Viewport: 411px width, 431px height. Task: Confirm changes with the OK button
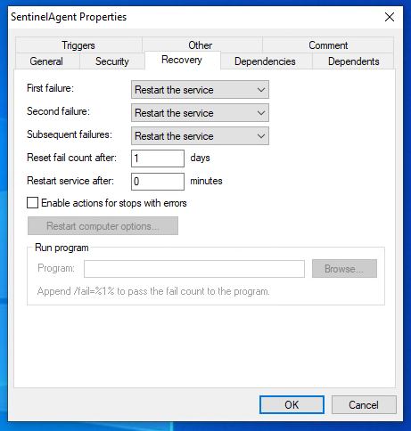click(292, 404)
